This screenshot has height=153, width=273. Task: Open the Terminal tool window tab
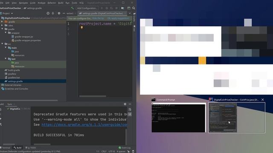pos(5,148)
